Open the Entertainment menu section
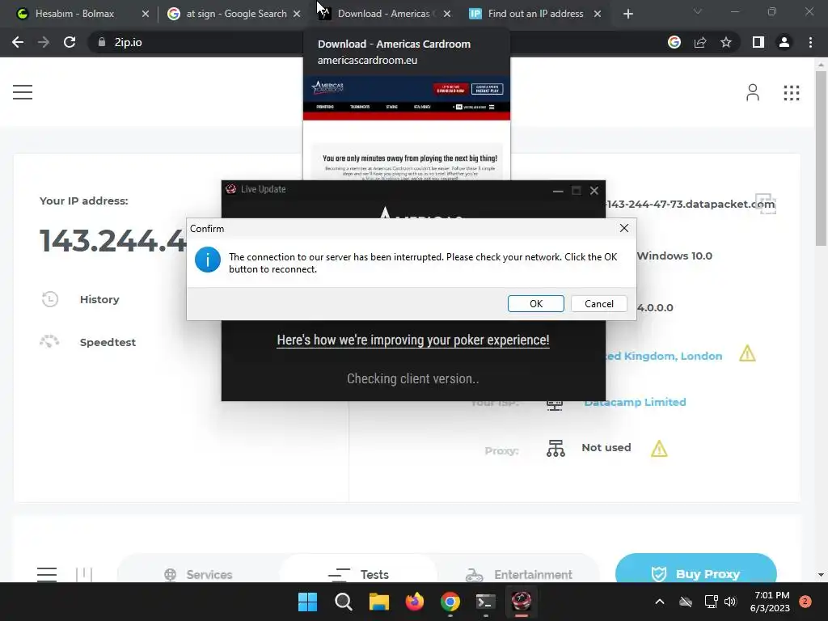The width and height of the screenshot is (828, 621). coord(519,574)
